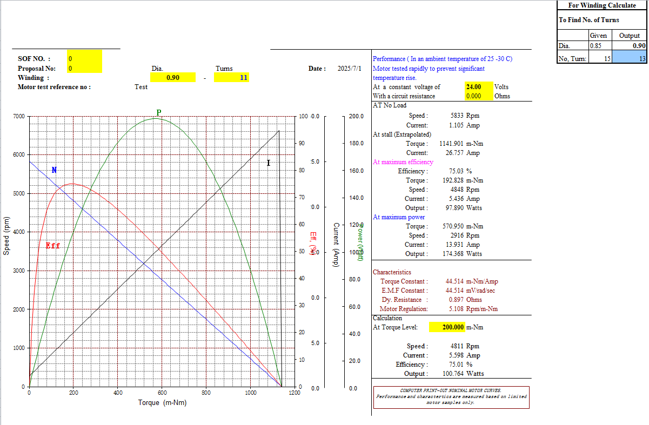The width and height of the screenshot is (649, 425).
Task: Click the 'For Winding Calculate' header cell
Action: point(602,5)
